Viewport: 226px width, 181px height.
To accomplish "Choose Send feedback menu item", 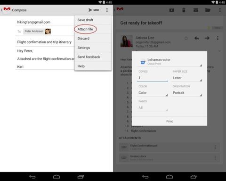I will coord(93,57).
